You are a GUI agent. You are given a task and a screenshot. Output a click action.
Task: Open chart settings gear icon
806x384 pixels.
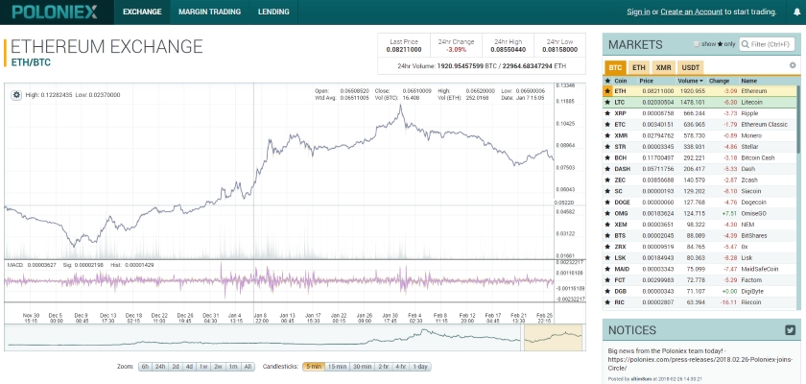[x=16, y=95]
